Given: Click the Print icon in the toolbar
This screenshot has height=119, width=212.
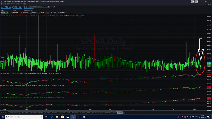Looking at the screenshot, I should click(16, 7).
